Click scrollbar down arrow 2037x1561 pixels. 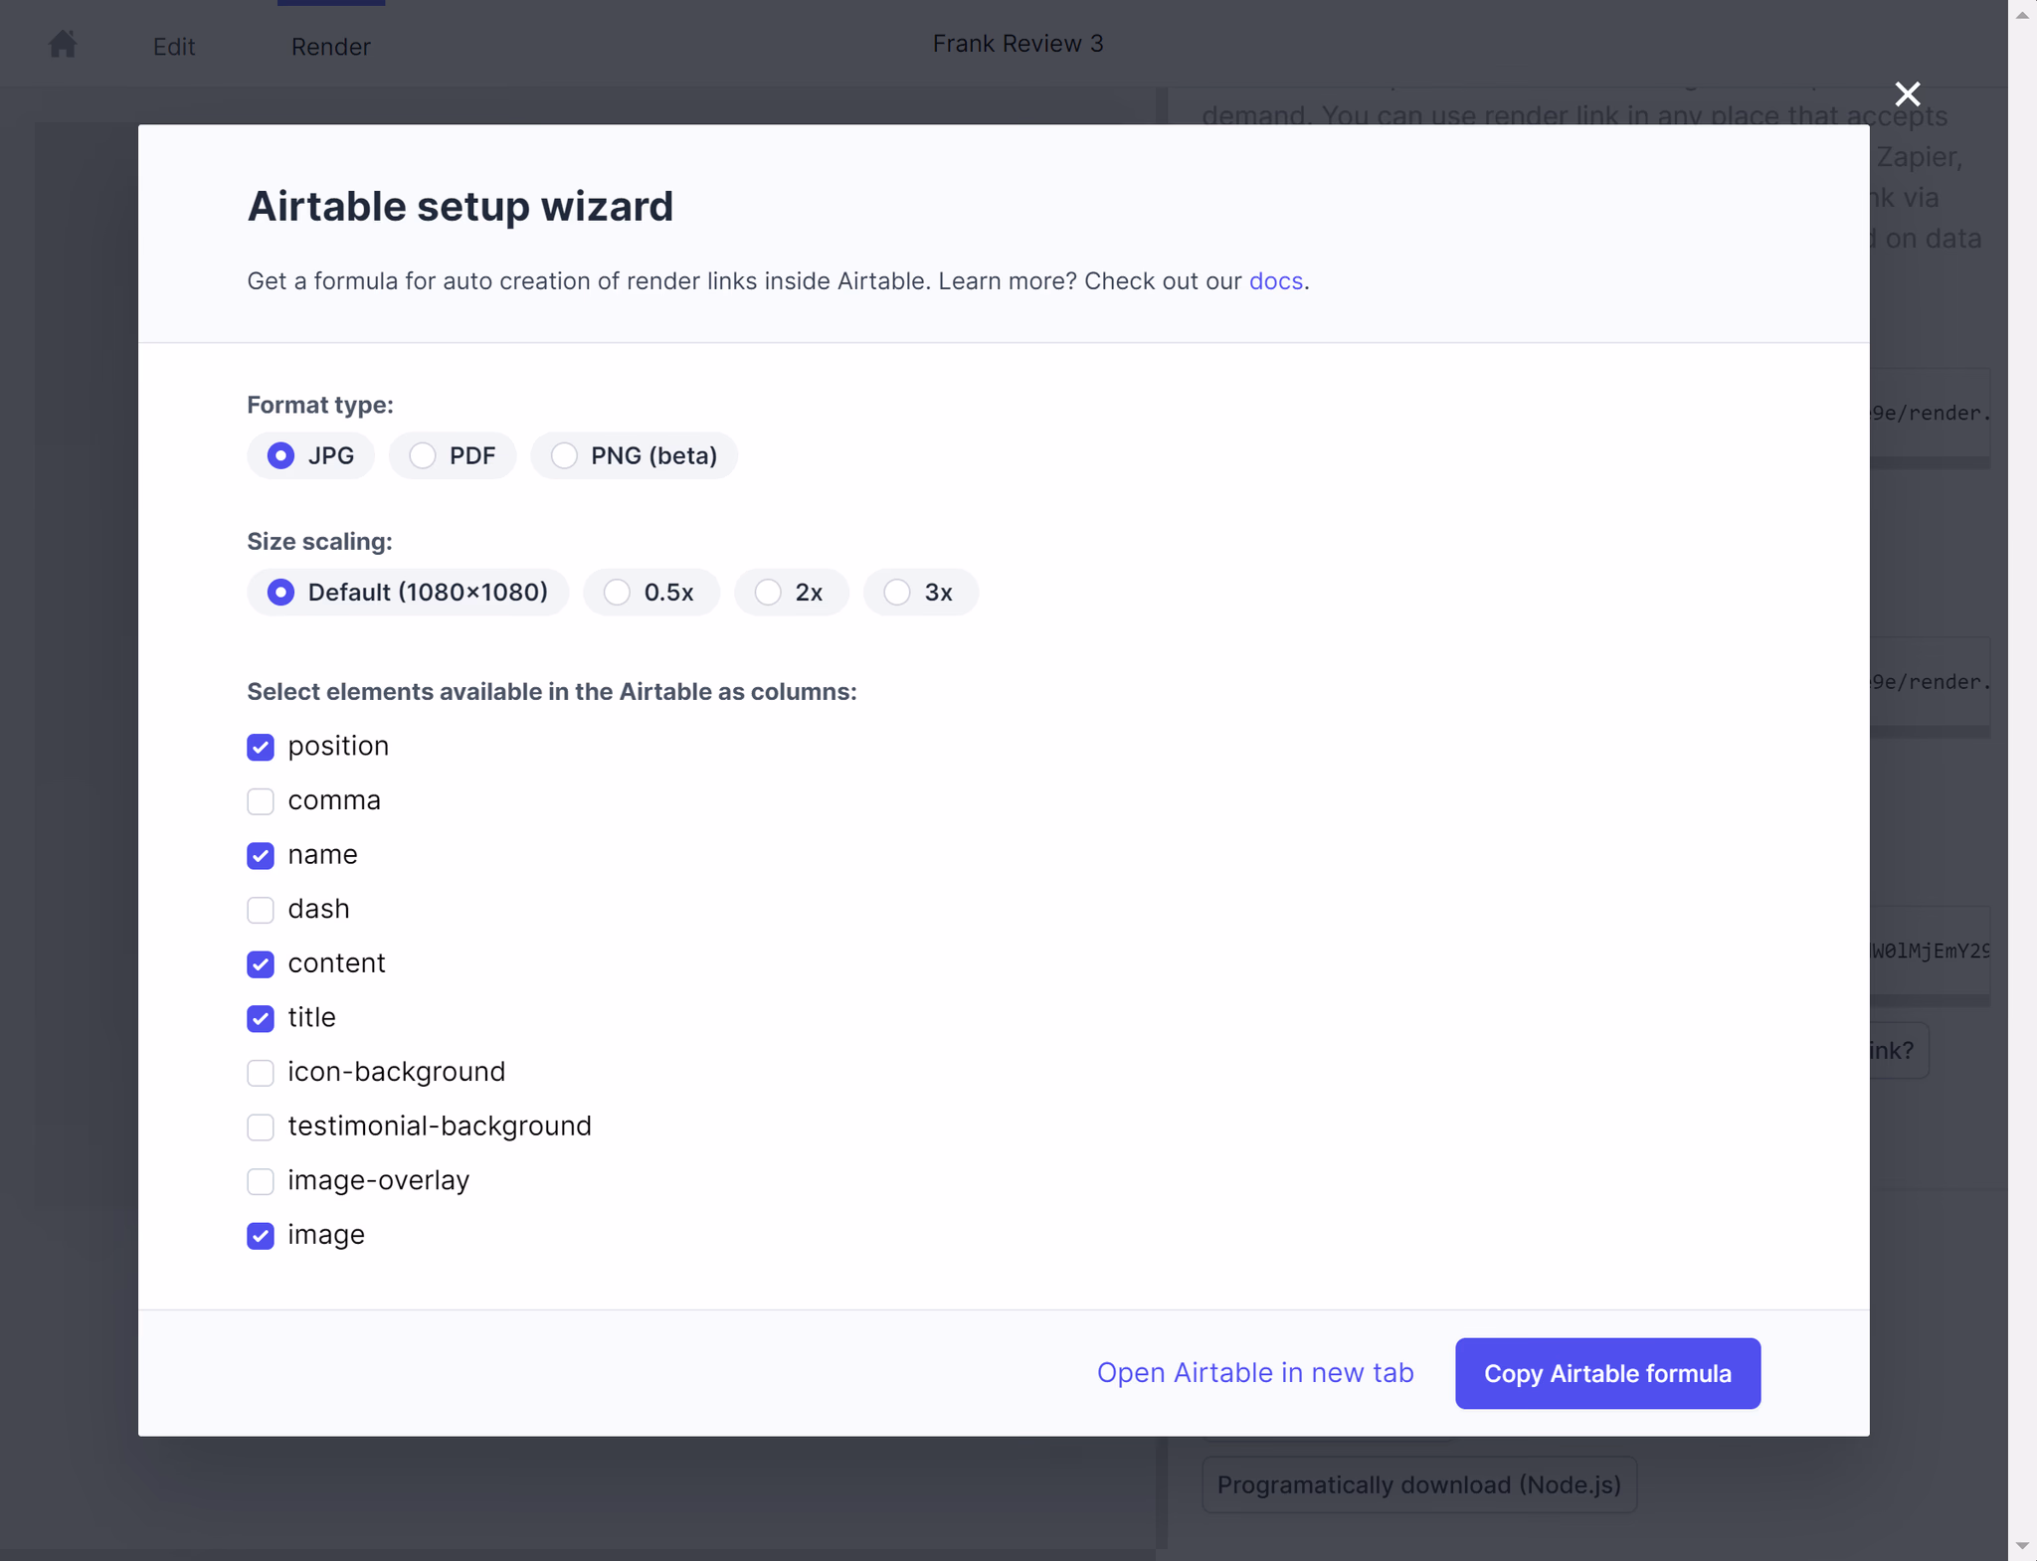(2022, 1546)
